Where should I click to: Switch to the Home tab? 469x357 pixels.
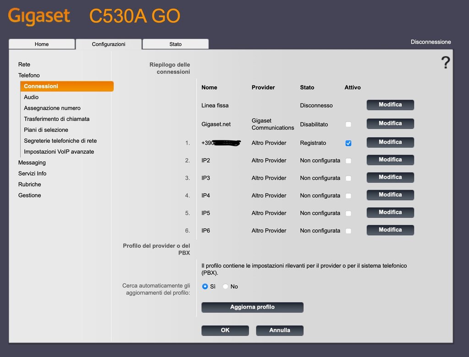42,44
